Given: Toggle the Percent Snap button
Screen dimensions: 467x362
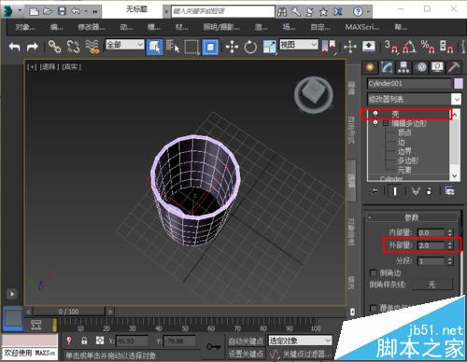Looking at the screenshot, I should click(x=428, y=47).
